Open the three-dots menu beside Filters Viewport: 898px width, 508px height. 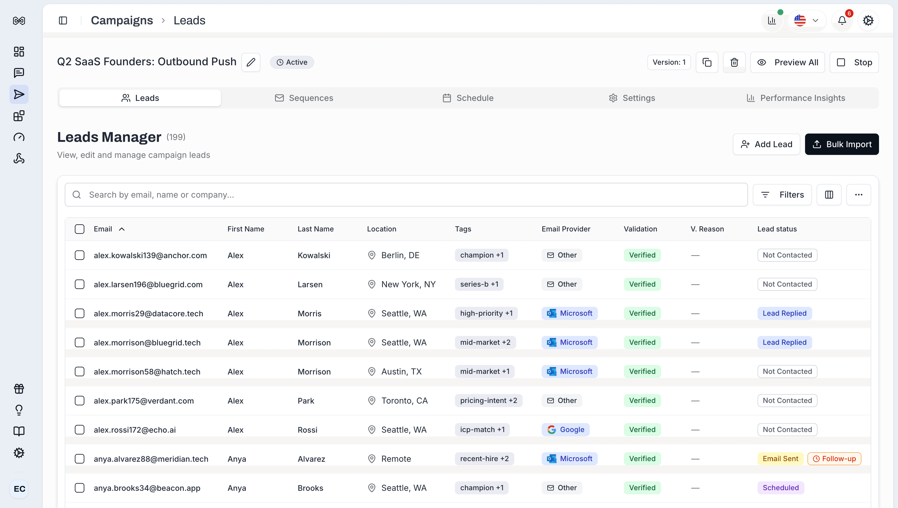pos(859,195)
